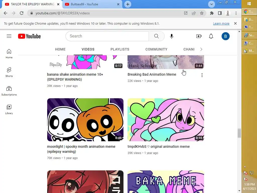Open the COMMUNITY channel tab
This screenshot has width=257, height=193.
click(156, 49)
